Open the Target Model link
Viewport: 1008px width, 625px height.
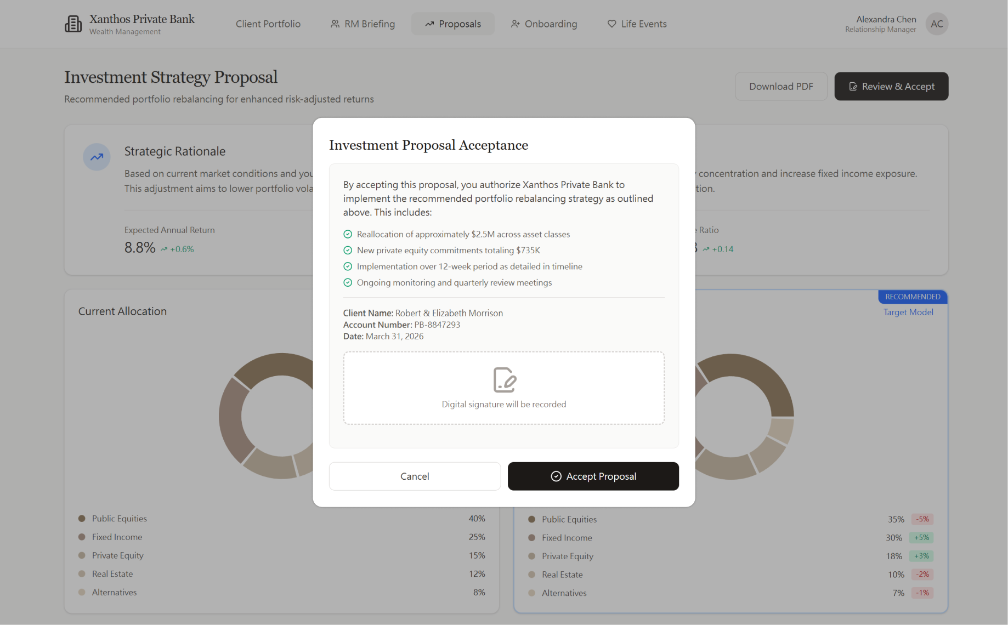pyautogui.click(x=908, y=311)
